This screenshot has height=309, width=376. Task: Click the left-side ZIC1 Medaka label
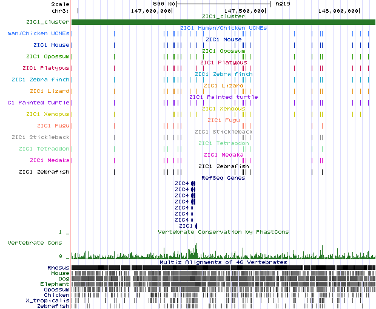(x=50, y=160)
